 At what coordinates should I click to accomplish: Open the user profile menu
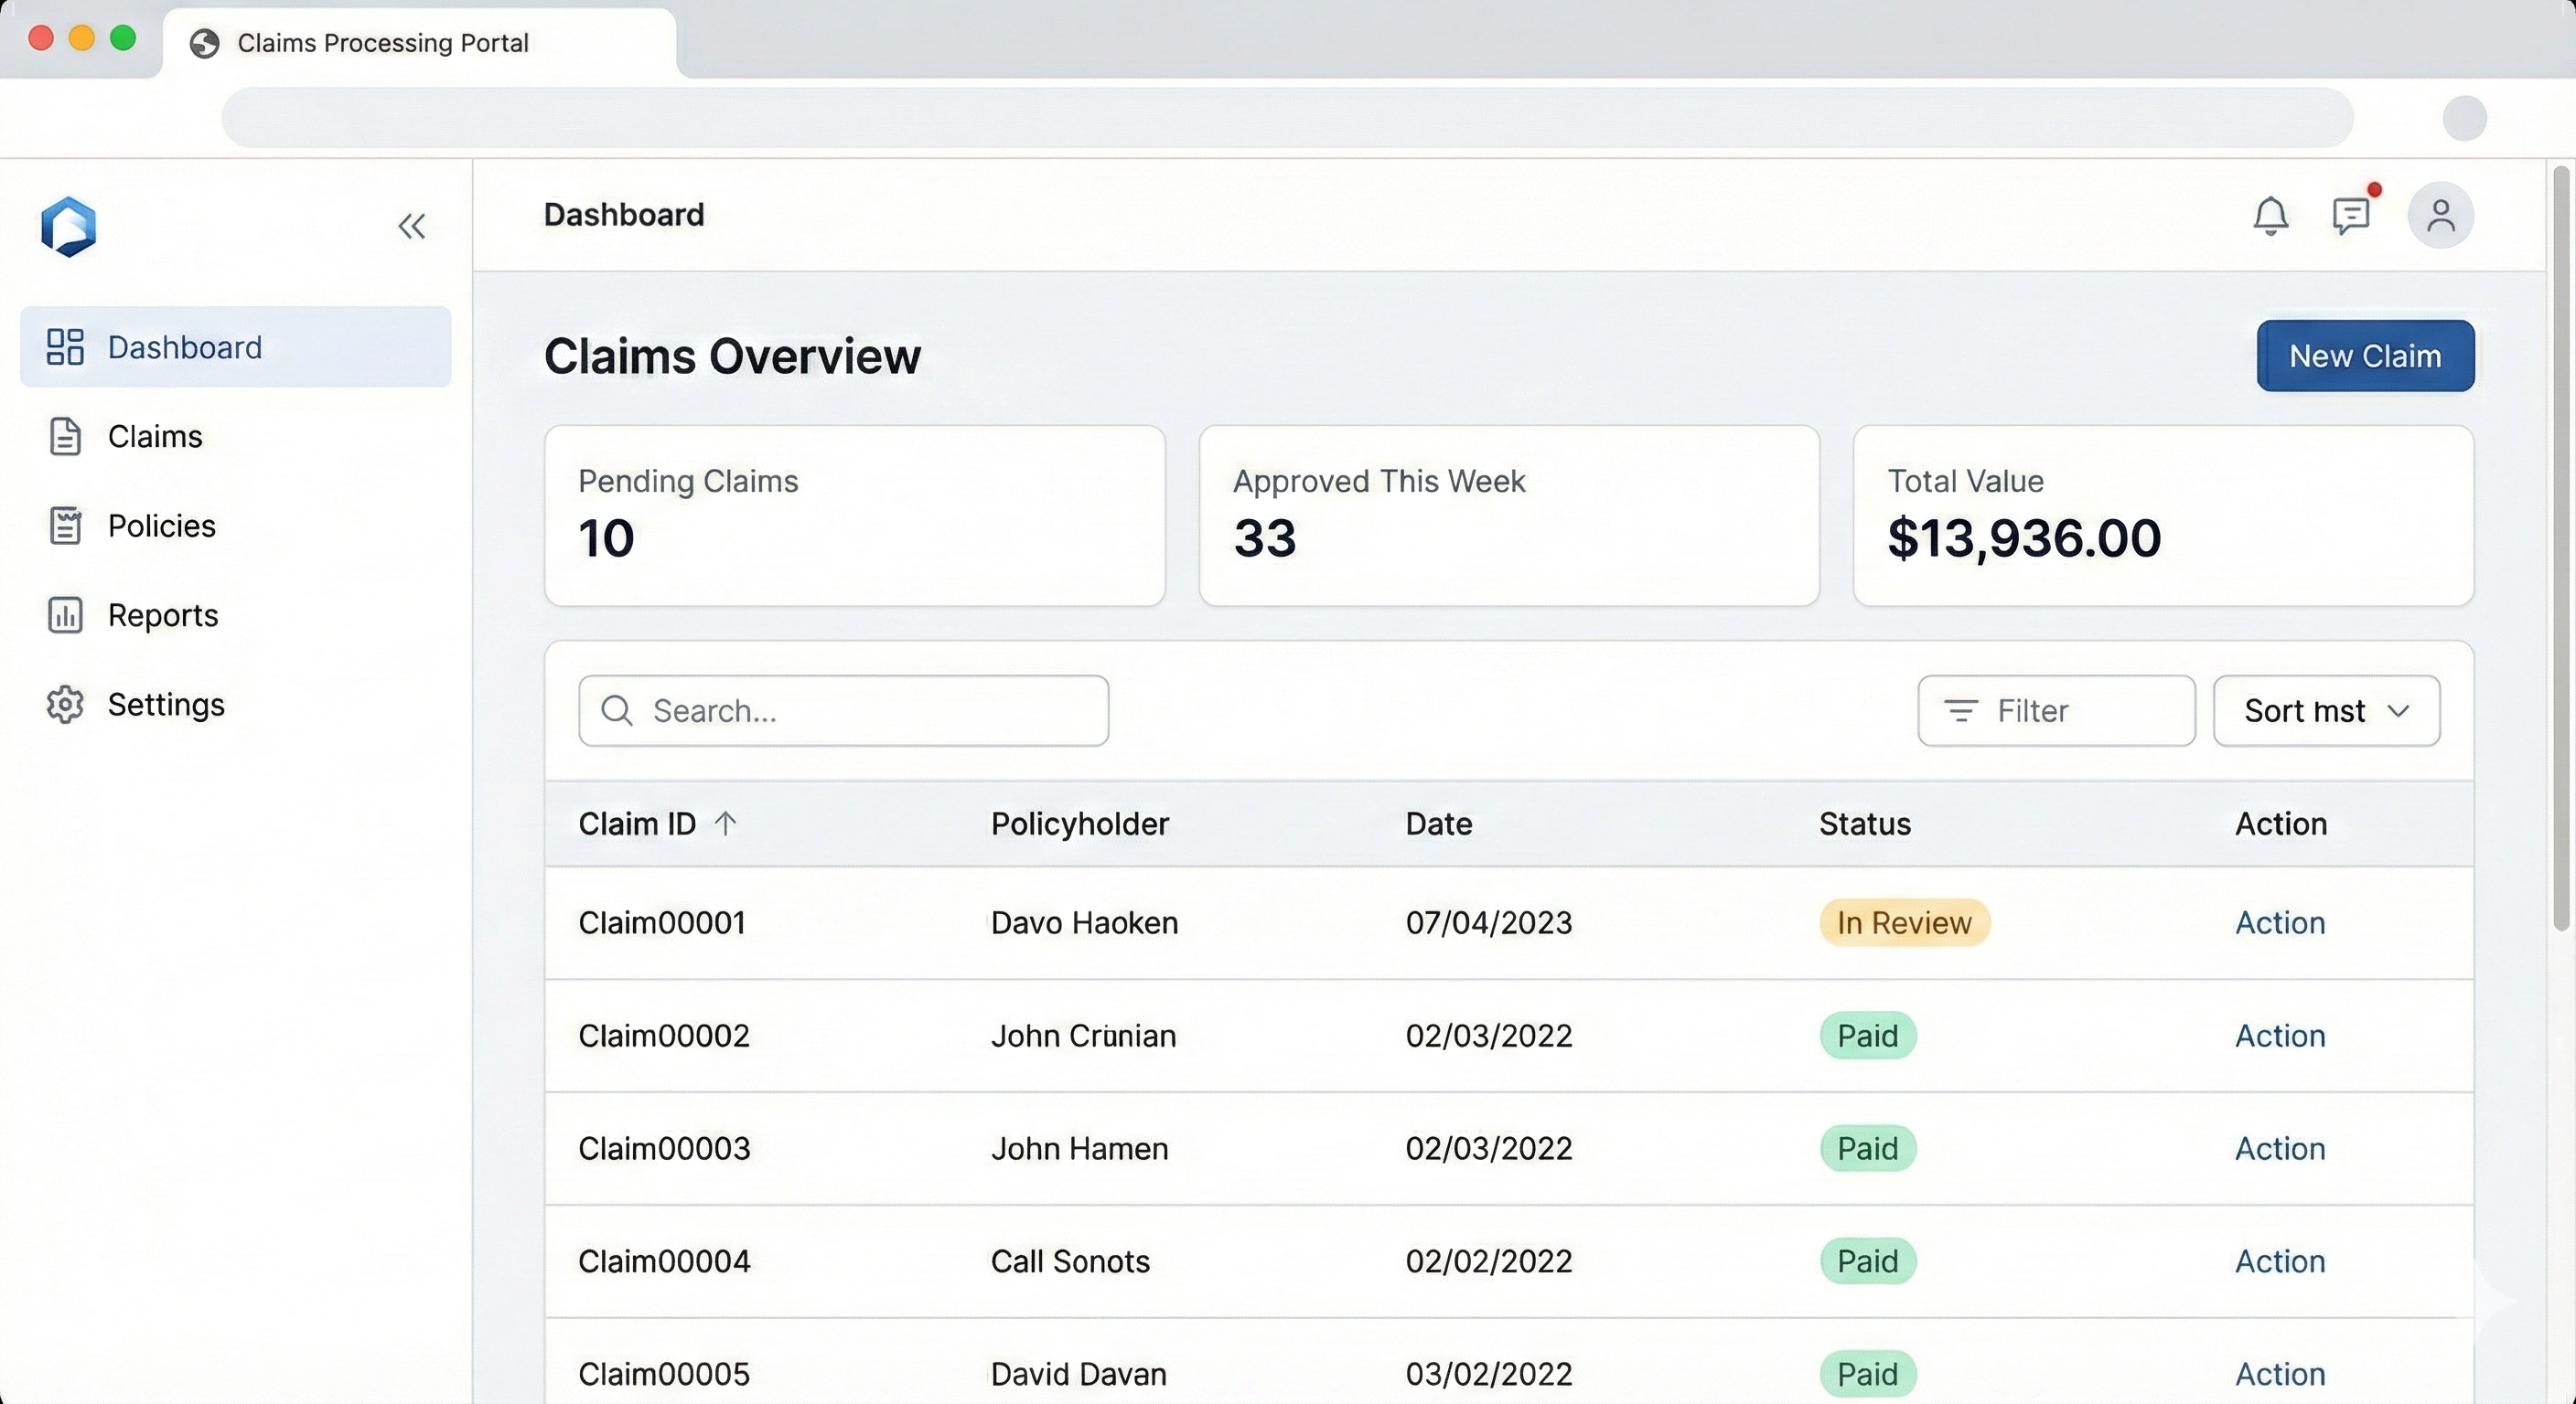point(2440,215)
